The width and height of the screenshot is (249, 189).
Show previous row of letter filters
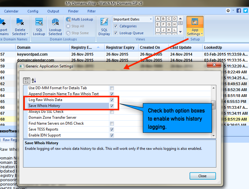click(180, 19)
